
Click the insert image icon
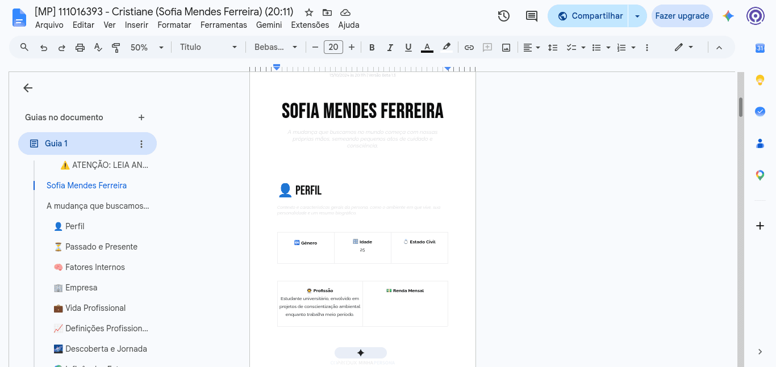coord(506,48)
